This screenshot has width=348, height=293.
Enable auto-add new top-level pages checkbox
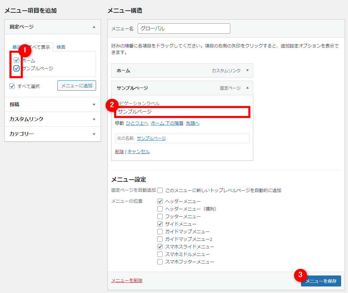point(160,190)
